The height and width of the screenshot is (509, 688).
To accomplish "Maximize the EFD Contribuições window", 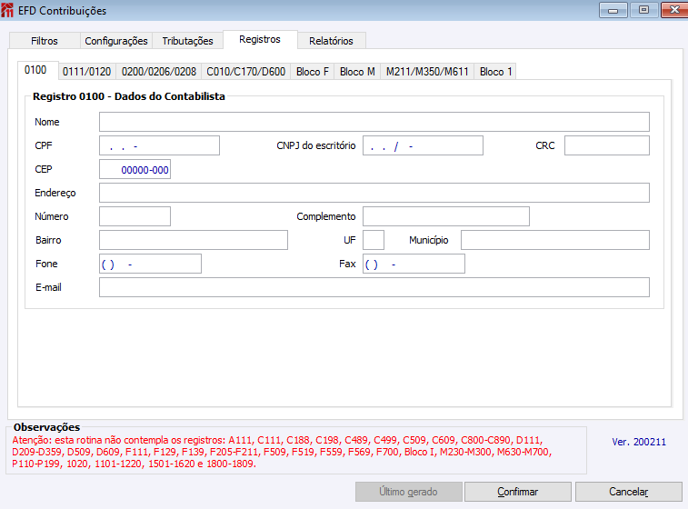I will (x=643, y=10).
